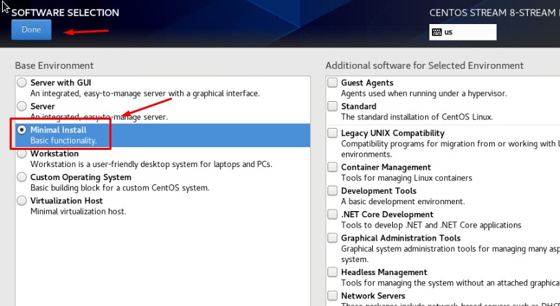Screen dimensions: 560x306
Task: Enable .NET Core Development checkbox
Action: 333,215
